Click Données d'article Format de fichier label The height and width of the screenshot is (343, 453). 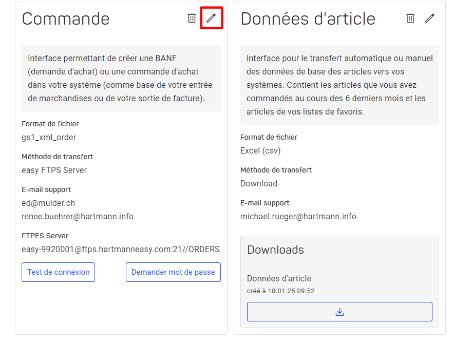269,137
